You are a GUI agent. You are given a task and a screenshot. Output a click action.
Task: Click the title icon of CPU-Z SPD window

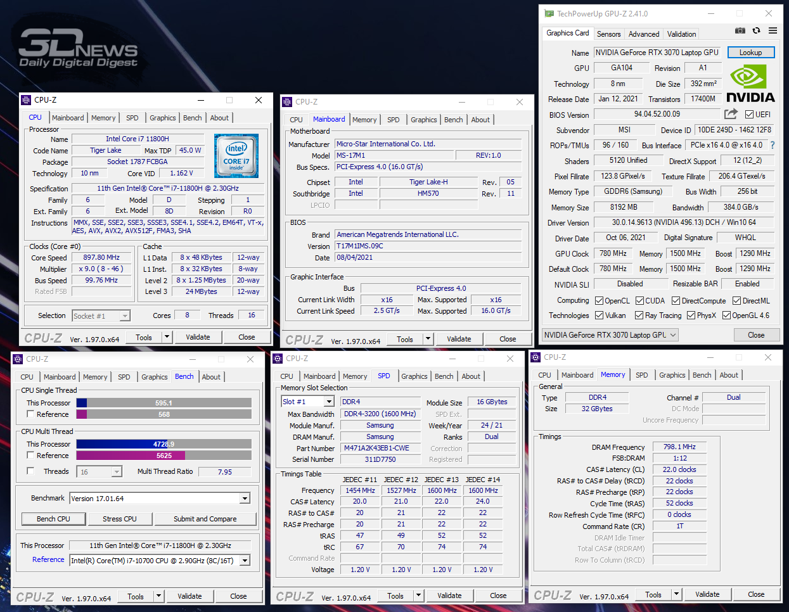click(x=278, y=359)
